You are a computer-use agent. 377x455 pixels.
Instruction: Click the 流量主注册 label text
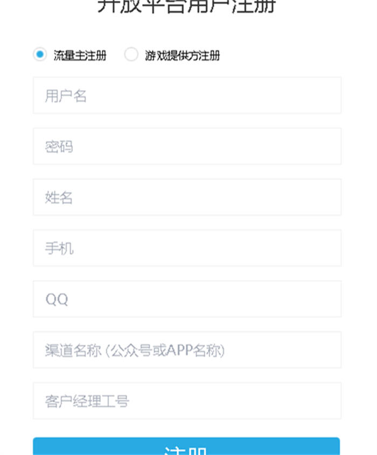[80, 55]
